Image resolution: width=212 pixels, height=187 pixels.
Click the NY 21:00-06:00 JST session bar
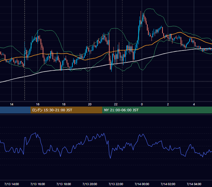tap(157, 110)
